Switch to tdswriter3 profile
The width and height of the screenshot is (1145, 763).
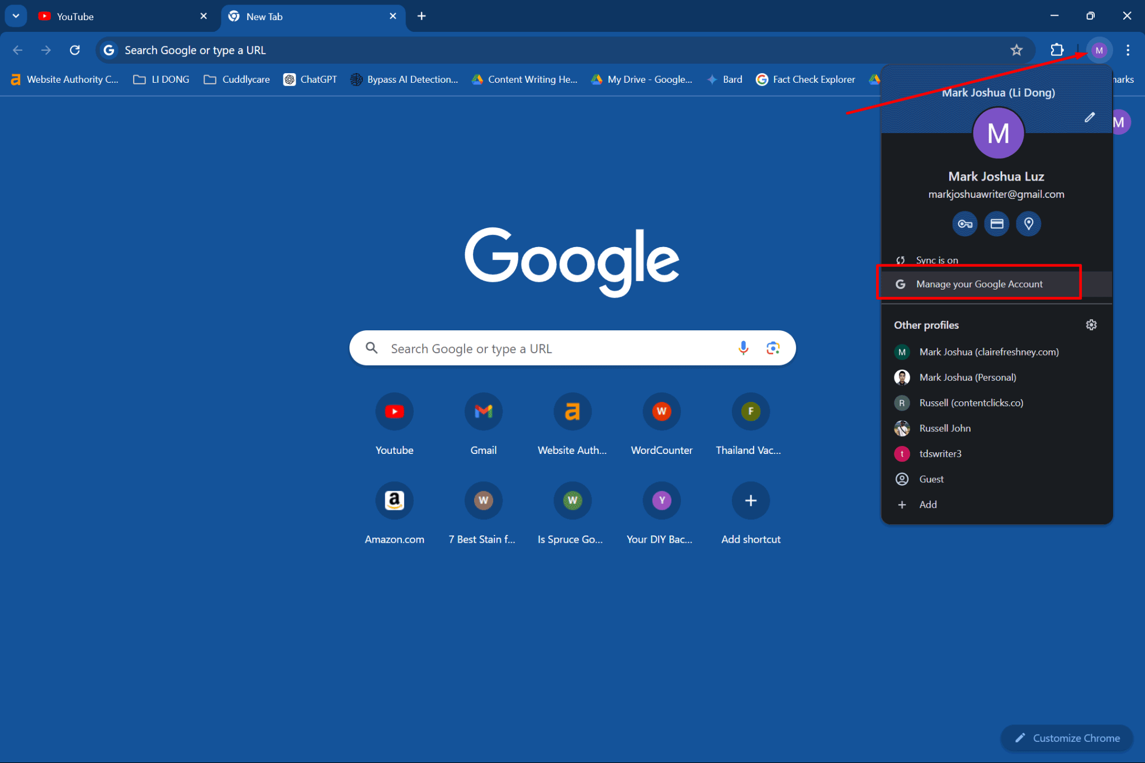click(x=941, y=454)
